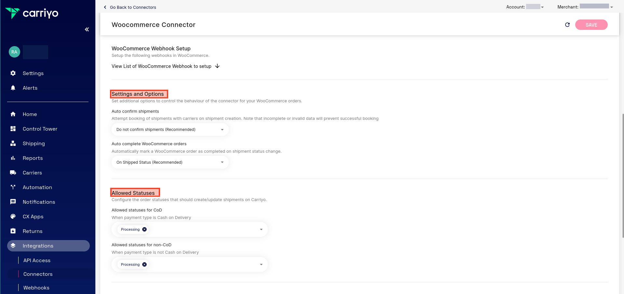Click the Notifications message icon
Screen dimensions: 624x294
tap(13, 202)
